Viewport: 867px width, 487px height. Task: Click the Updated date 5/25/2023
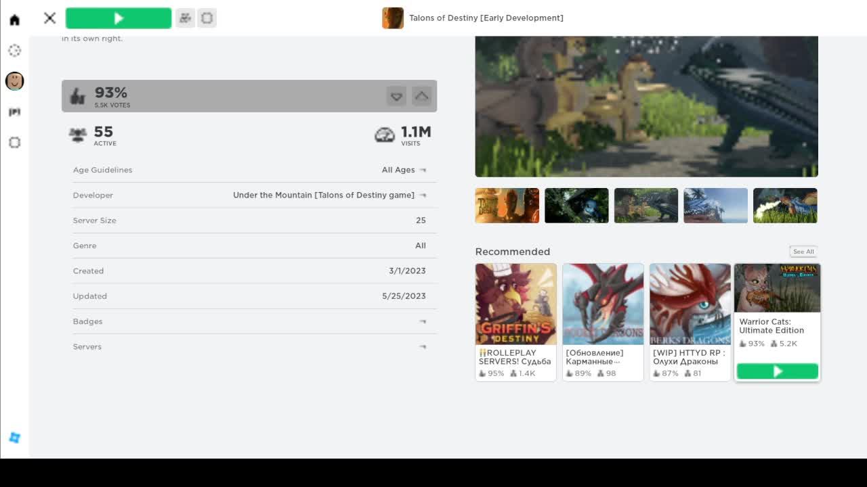[404, 296]
